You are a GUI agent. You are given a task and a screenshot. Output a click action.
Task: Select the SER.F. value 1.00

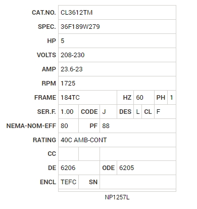[x=67, y=112]
